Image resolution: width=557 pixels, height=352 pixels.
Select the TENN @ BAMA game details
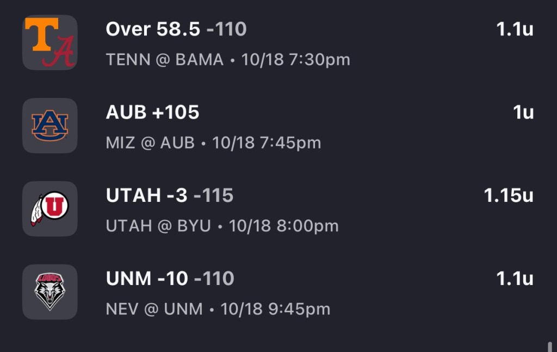pos(228,60)
